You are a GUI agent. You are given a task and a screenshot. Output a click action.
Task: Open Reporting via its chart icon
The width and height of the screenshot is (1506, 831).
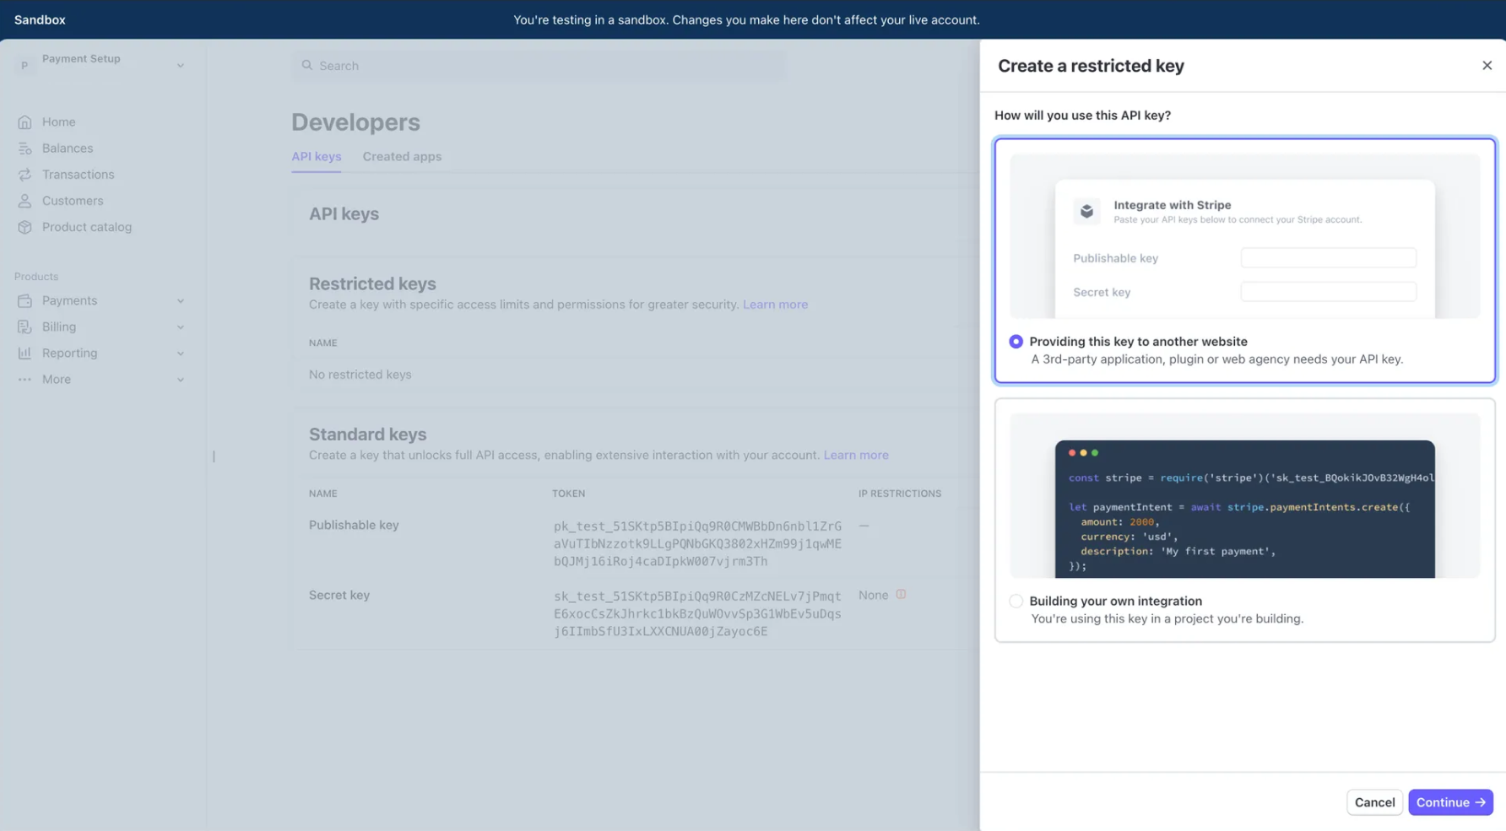pyautogui.click(x=26, y=353)
